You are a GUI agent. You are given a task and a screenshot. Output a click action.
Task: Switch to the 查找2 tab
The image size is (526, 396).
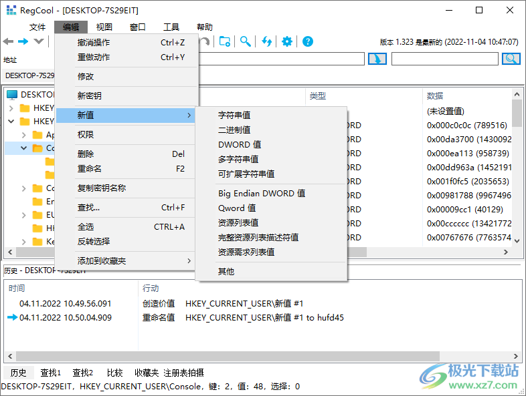[x=82, y=373]
